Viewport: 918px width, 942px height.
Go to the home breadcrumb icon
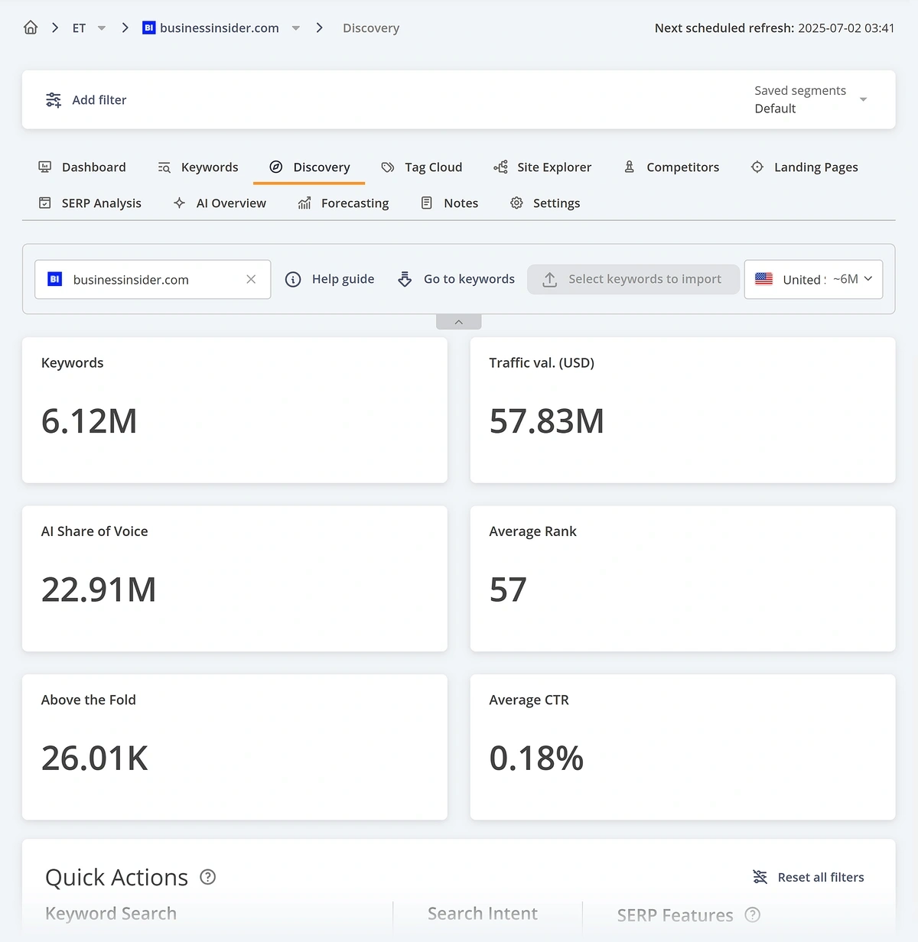(x=31, y=28)
